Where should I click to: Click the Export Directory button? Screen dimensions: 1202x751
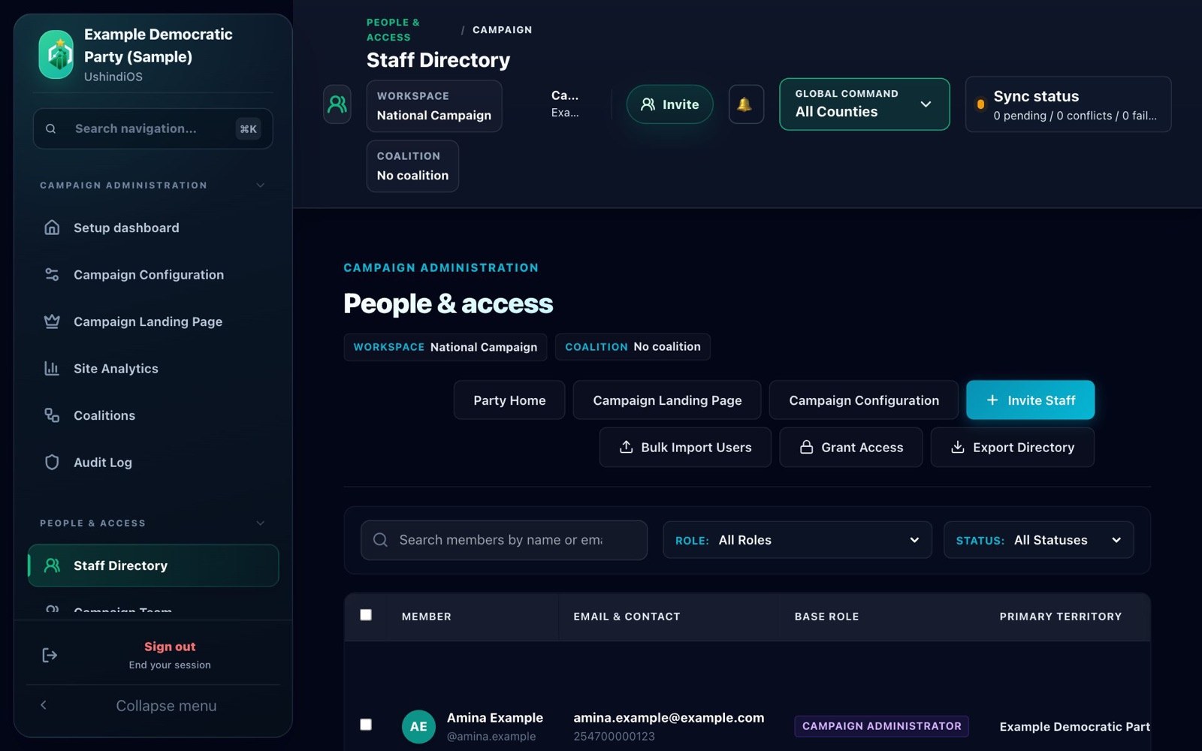[x=1013, y=448]
